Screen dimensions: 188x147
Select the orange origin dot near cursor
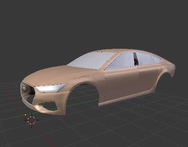(x=26, y=115)
